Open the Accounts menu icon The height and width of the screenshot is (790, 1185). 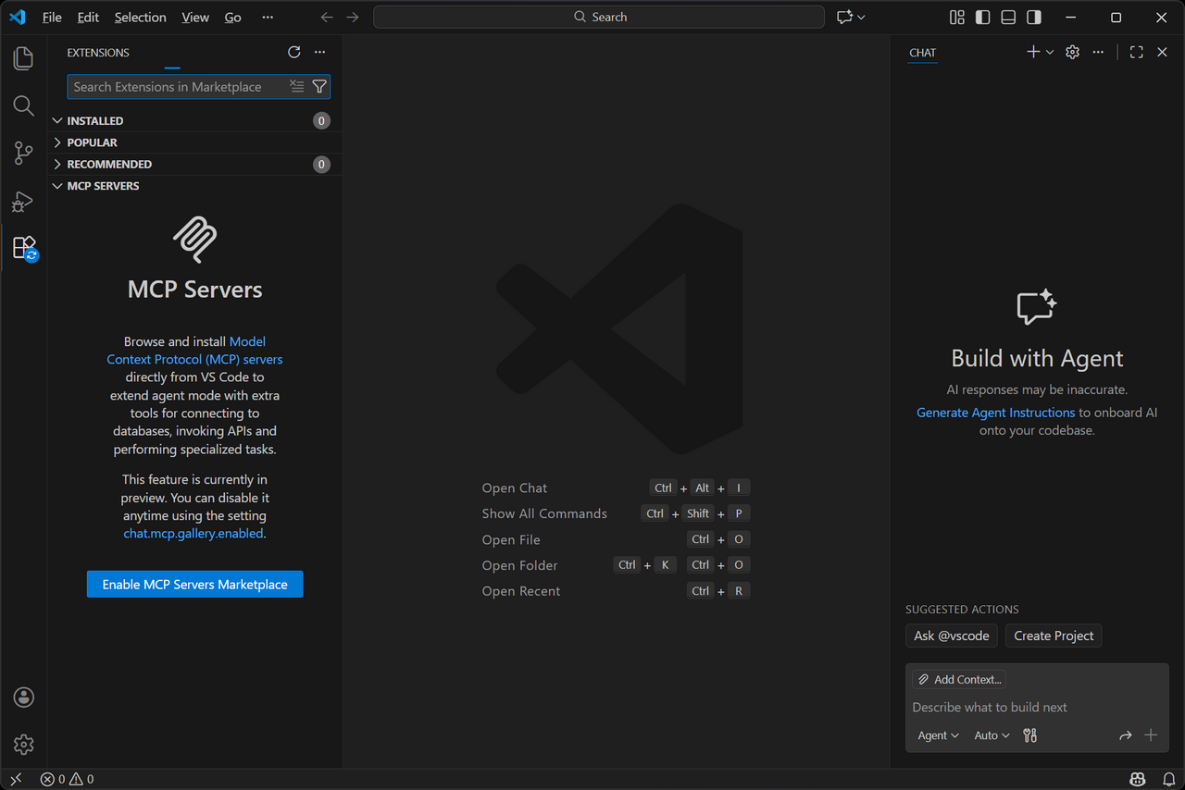pos(23,697)
